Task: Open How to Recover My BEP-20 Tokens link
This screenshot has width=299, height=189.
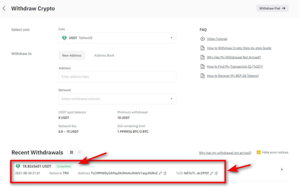Action: [233, 76]
